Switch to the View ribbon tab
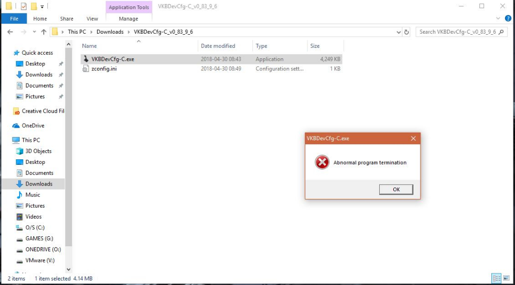 pos(93,19)
